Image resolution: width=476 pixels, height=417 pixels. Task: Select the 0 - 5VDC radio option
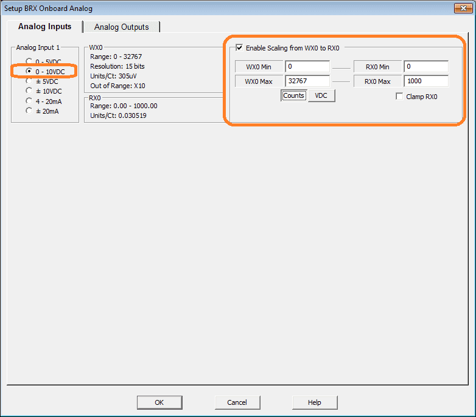coord(29,61)
